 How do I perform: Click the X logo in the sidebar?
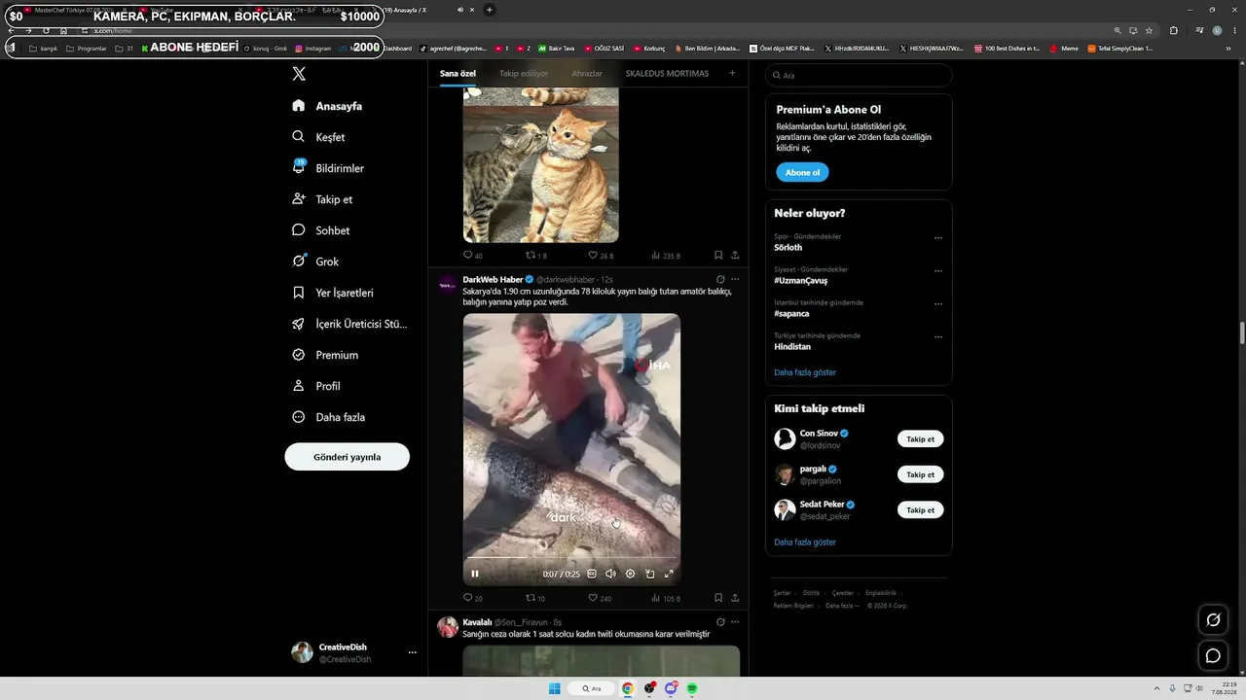[299, 74]
